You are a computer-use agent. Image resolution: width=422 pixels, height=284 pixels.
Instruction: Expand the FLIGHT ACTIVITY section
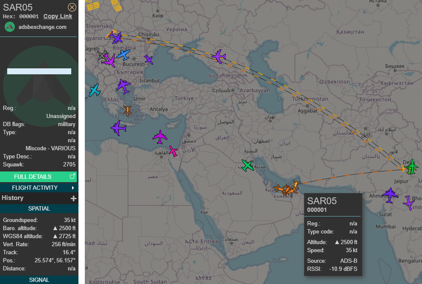click(x=39, y=188)
